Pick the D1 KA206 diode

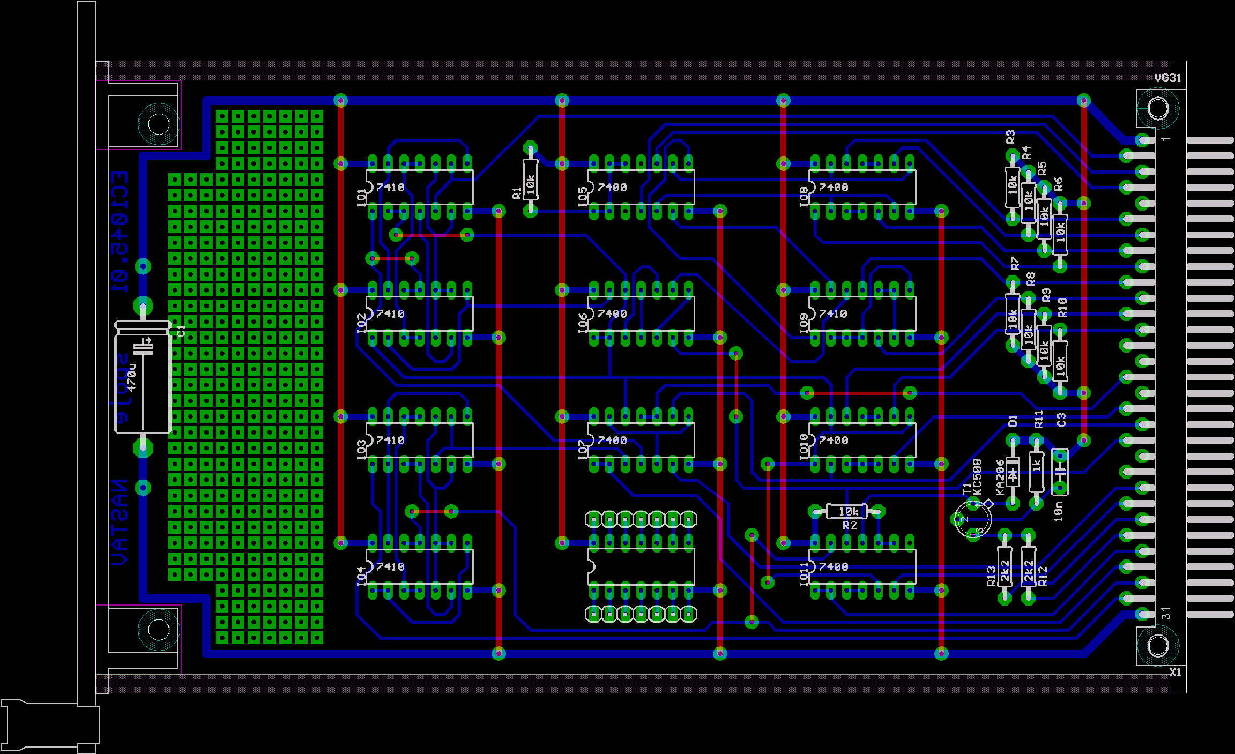pyautogui.click(x=1012, y=473)
